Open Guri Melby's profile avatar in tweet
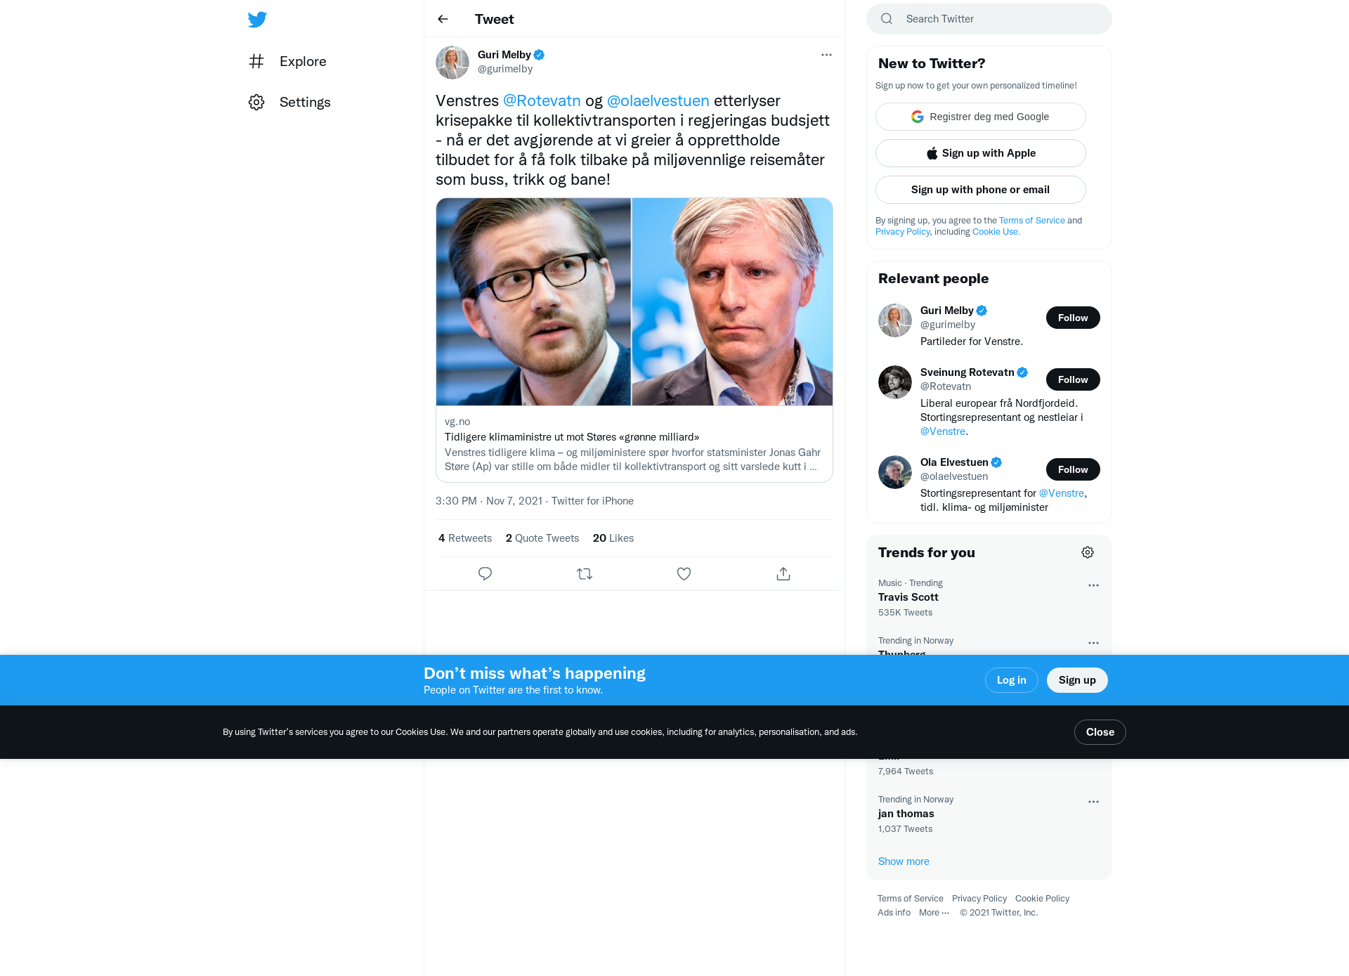Screen dimensions: 1349x976 [452, 63]
